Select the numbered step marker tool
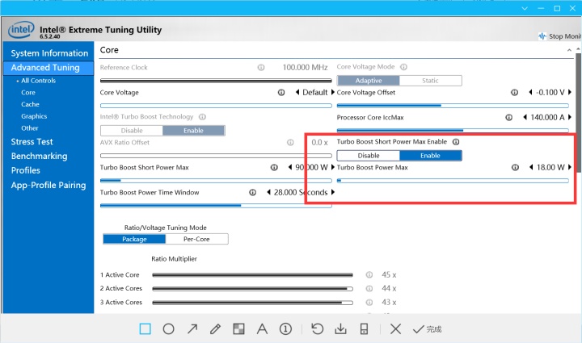Viewport: 582px width, 343px height. pos(285,329)
